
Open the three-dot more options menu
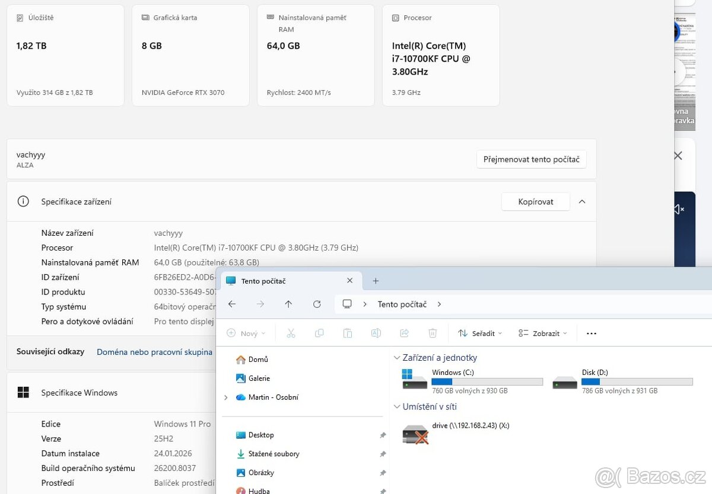tap(591, 333)
